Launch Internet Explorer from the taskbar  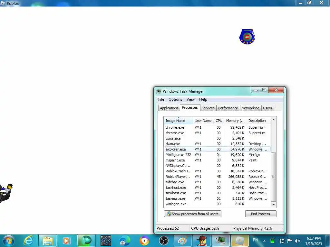[x=28, y=241]
